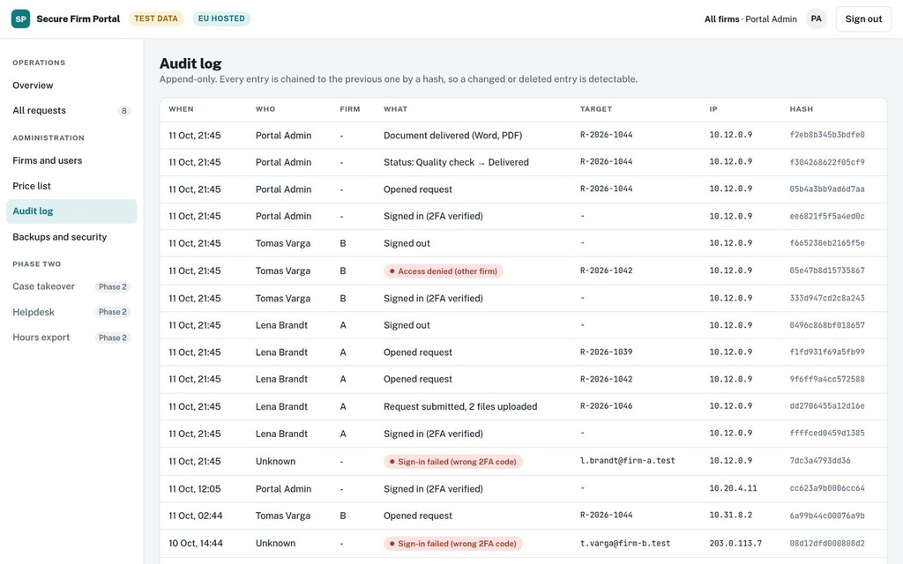This screenshot has width=903, height=564.
Task: Click hash 333d947cd2c8a243
Action: tap(827, 298)
